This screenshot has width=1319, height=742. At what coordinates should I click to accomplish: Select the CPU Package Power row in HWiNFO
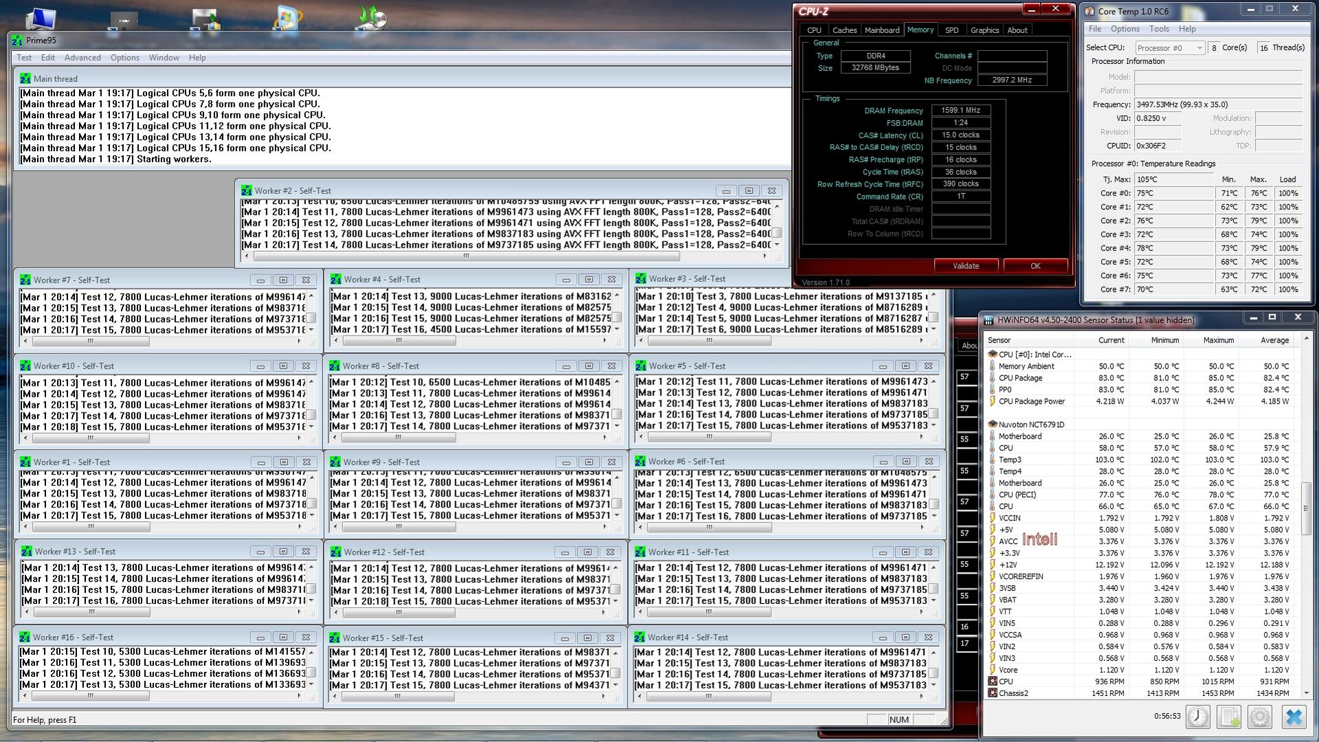pos(1141,402)
